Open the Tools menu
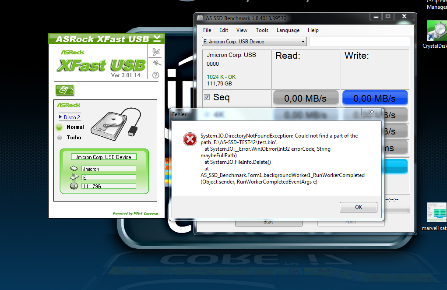 point(262,30)
